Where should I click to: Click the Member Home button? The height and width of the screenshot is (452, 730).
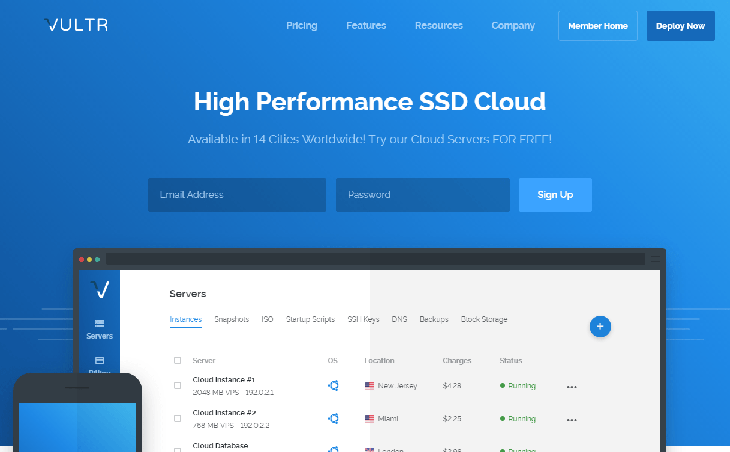coord(598,26)
